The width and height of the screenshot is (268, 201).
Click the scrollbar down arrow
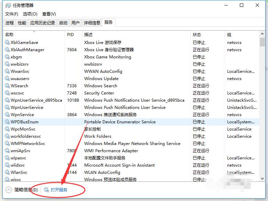point(262,179)
